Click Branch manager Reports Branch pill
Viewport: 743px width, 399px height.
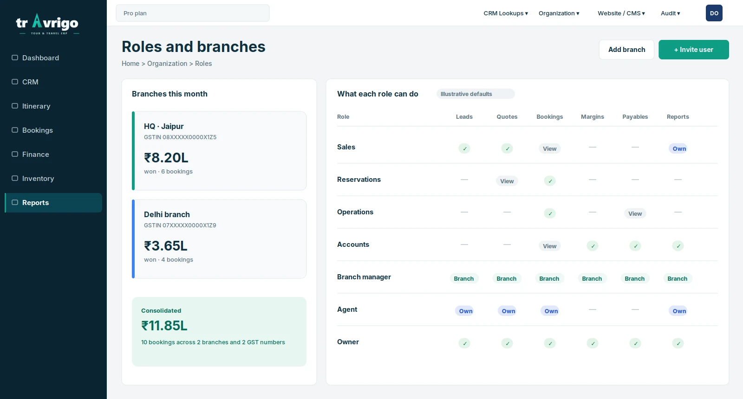tap(678, 278)
